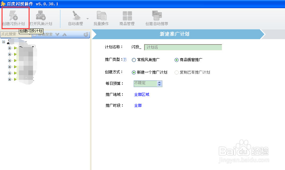The height and width of the screenshot is (170, 285).
Task: Open the 全部 time period link
Action: coord(138,106)
